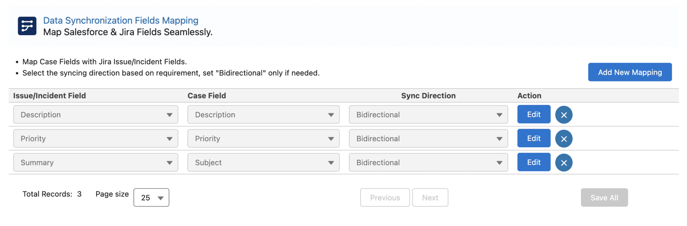687x226 pixels.
Task: Remove the Priority field mapping
Action: click(564, 138)
